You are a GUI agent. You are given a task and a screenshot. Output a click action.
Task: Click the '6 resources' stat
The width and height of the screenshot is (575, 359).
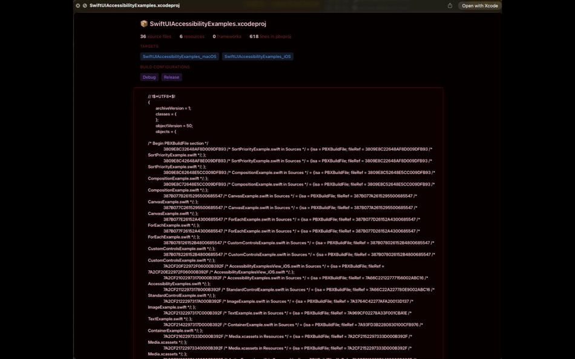(x=192, y=36)
